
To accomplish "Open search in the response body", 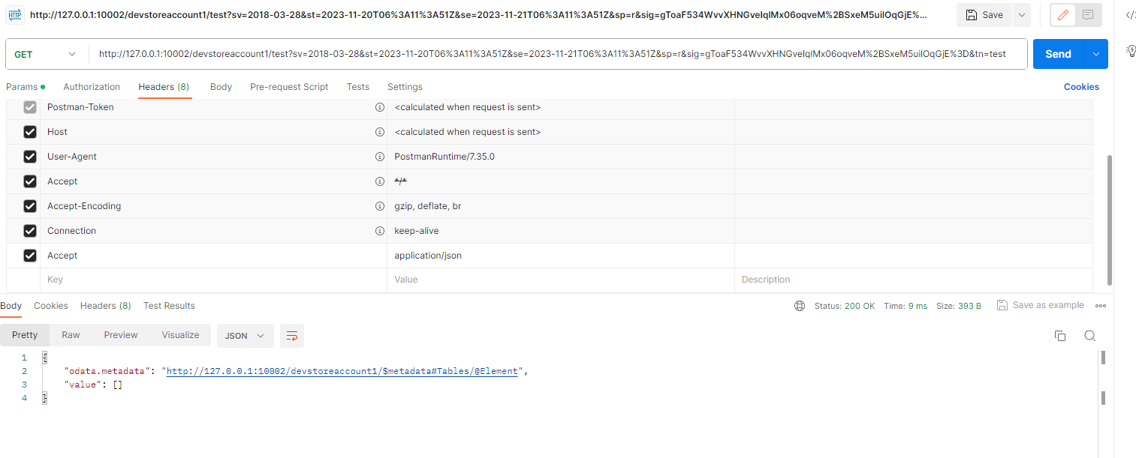I will point(1089,336).
